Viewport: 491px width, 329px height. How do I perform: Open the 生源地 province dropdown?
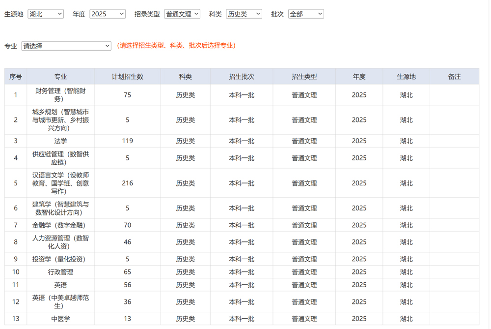[46, 14]
